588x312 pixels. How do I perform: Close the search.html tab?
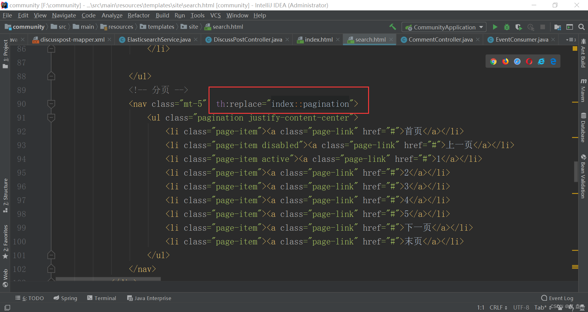coord(391,39)
